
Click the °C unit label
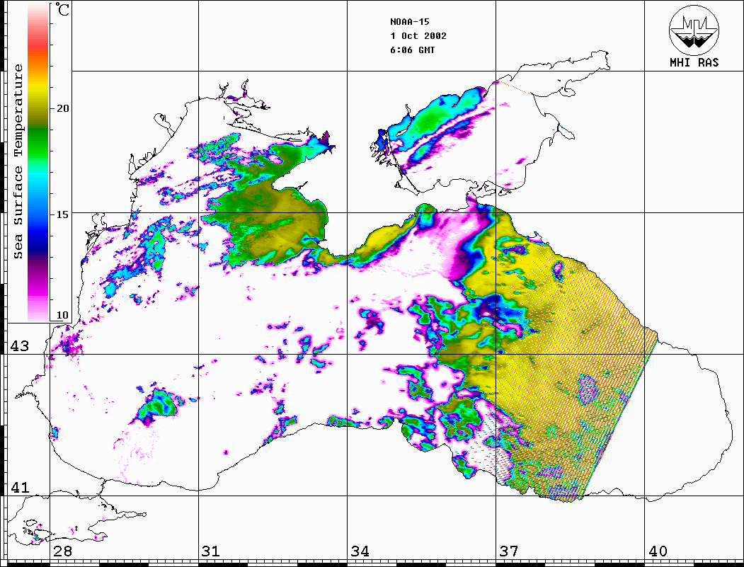[62, 10]
